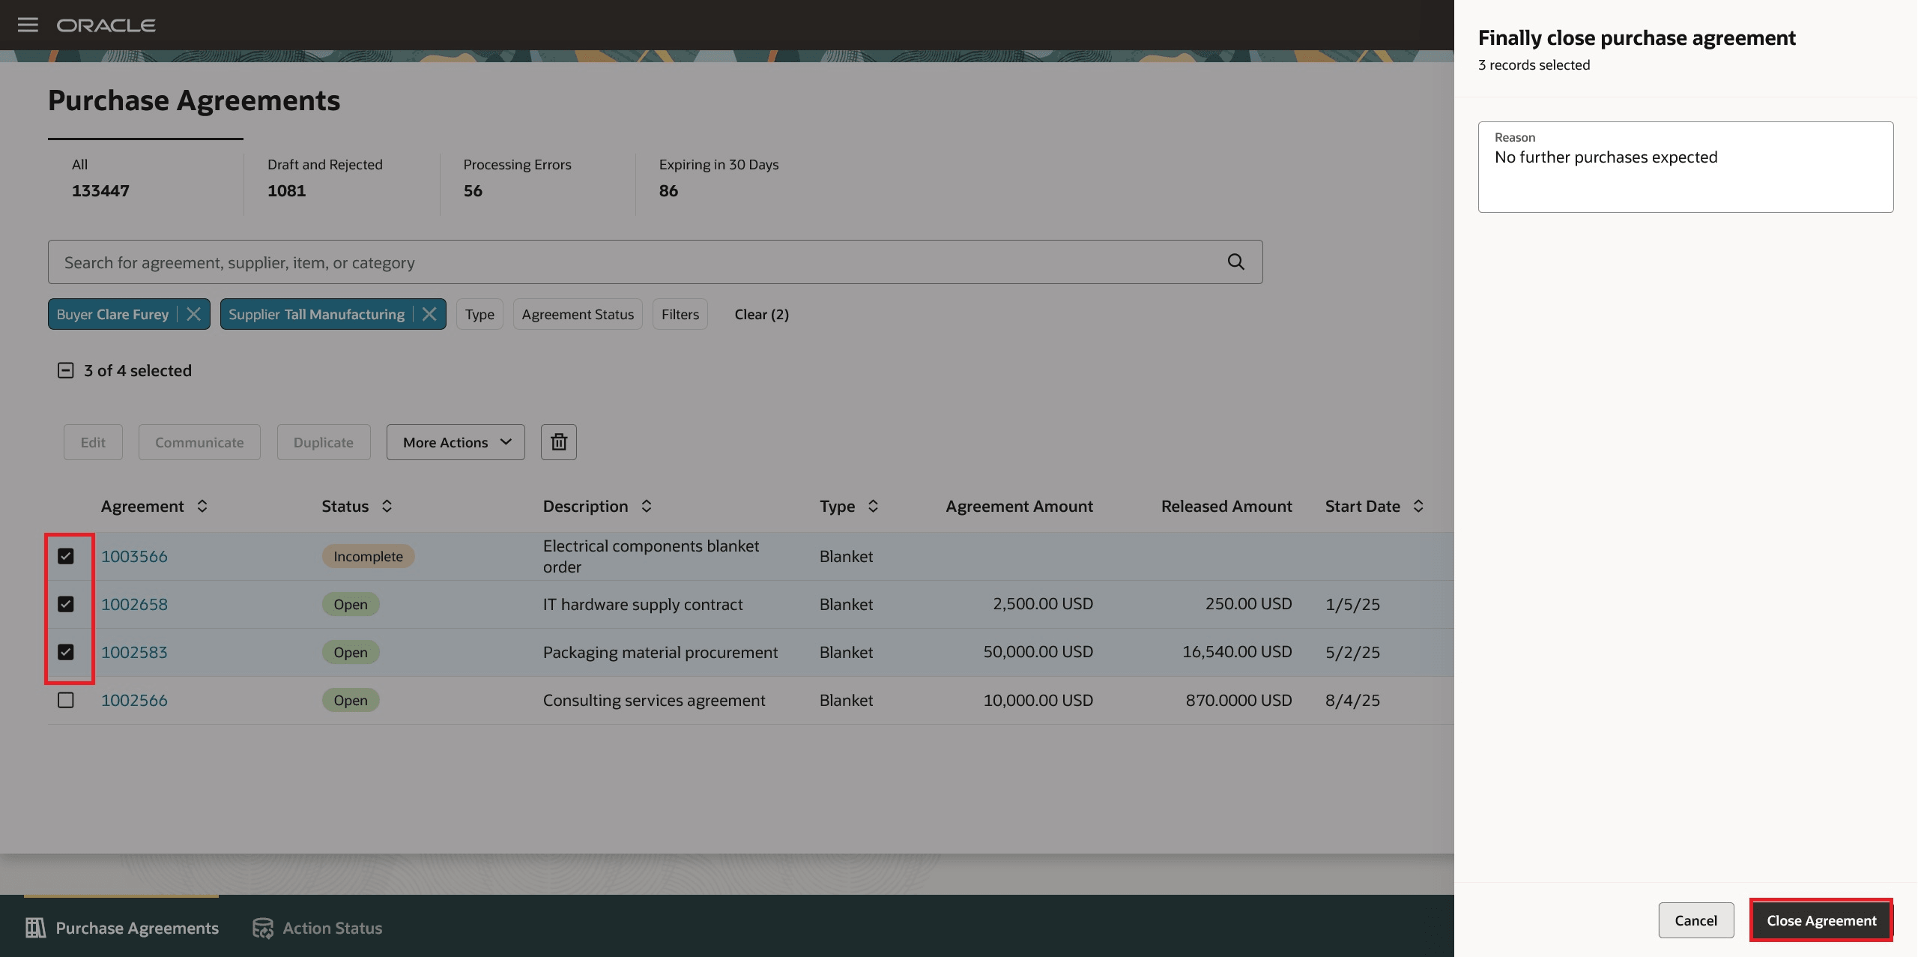Toggle the select-all rows checkbox
Viewport: 1918px width, 957px height.
(66, 370)
